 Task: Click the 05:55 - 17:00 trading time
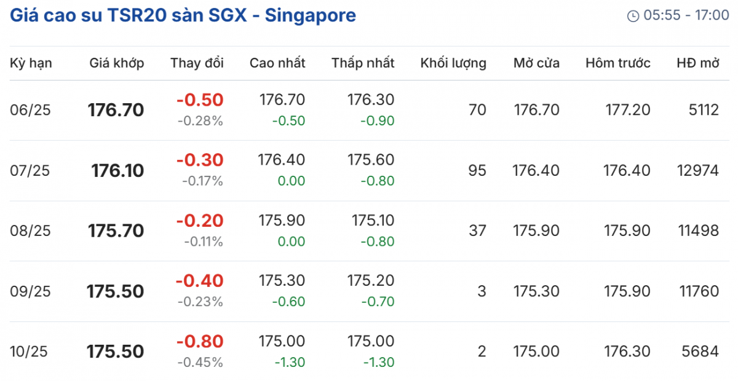[686, 16]
